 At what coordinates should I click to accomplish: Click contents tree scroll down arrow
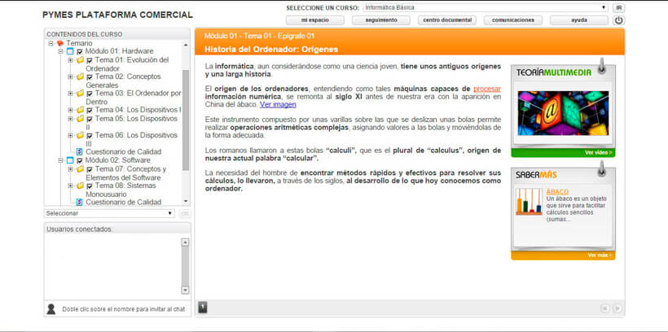[186, 201]
